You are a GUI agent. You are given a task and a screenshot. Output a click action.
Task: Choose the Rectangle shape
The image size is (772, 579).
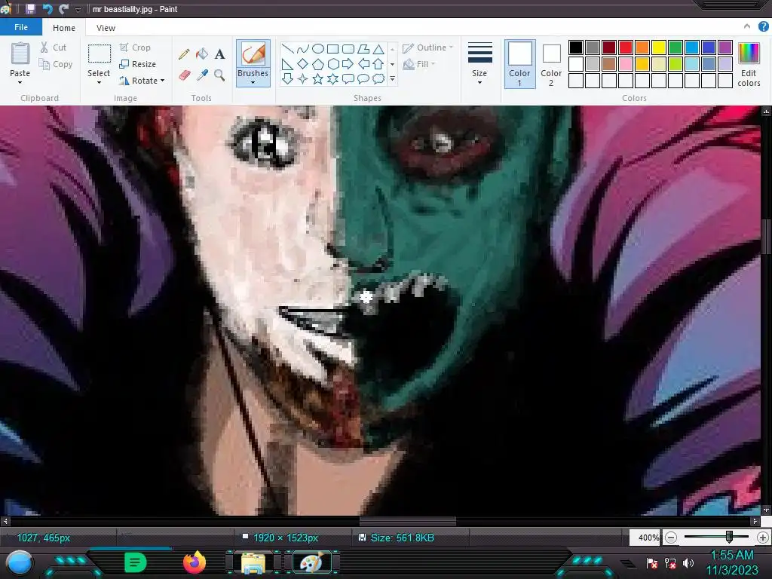332,49
